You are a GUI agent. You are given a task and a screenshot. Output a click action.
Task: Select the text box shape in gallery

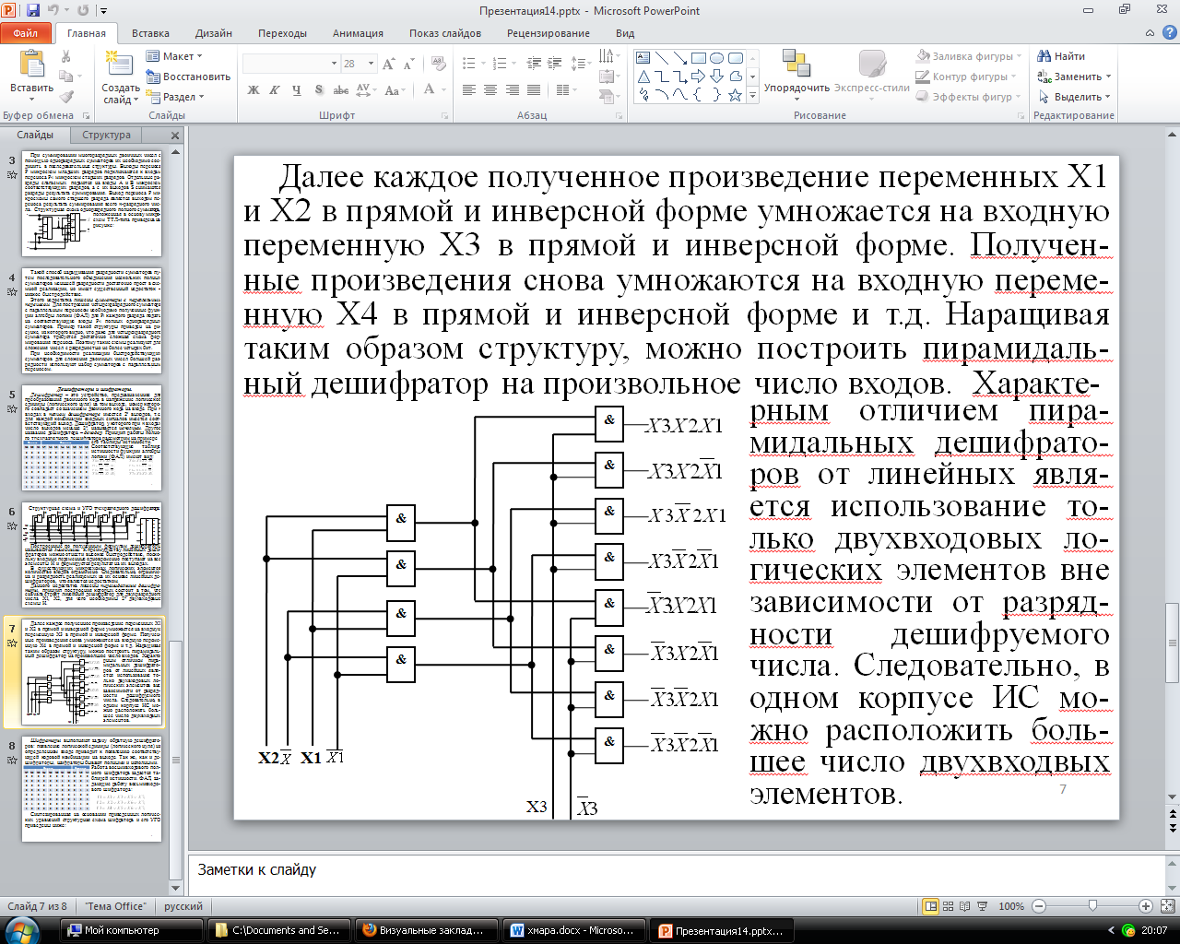click(643, 58)
